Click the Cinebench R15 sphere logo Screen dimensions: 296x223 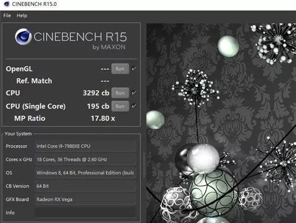coord(24,39)
